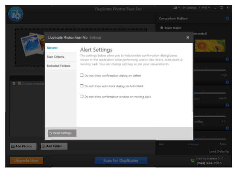Click the photos stack image in drop area

coord(32,44)
